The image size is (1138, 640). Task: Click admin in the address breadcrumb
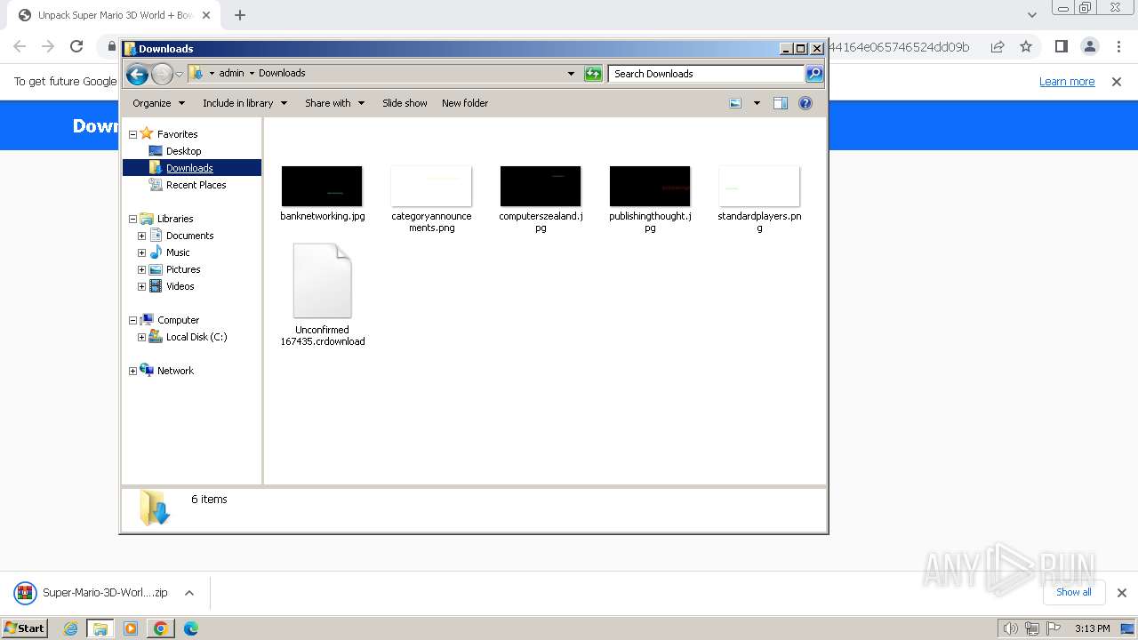[x=231, y=73]
